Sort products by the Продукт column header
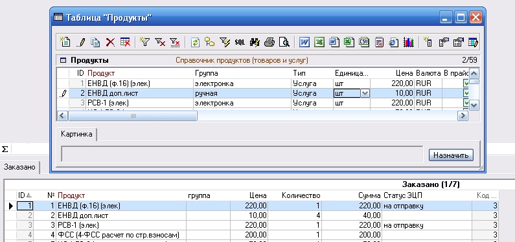Image resolution: width=515 pixels, height=242 pixels. click(x=101, y=73)
